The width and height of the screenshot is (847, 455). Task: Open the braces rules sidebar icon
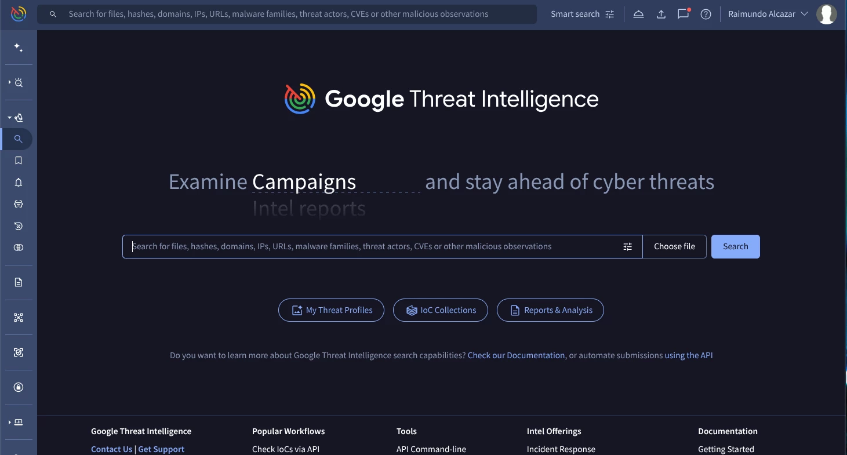(x=19, y=204)
